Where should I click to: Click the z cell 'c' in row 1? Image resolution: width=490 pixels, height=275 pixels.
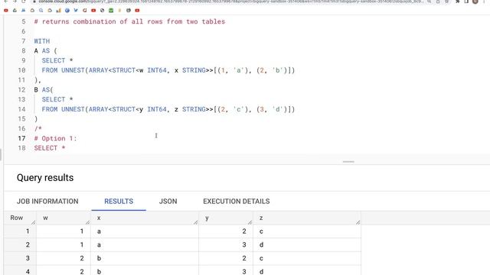pos(261,231)
